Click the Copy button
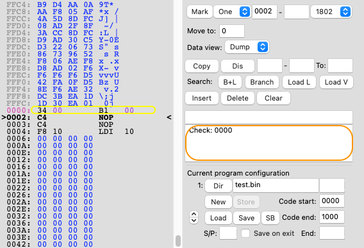 [x=202, y=66]
